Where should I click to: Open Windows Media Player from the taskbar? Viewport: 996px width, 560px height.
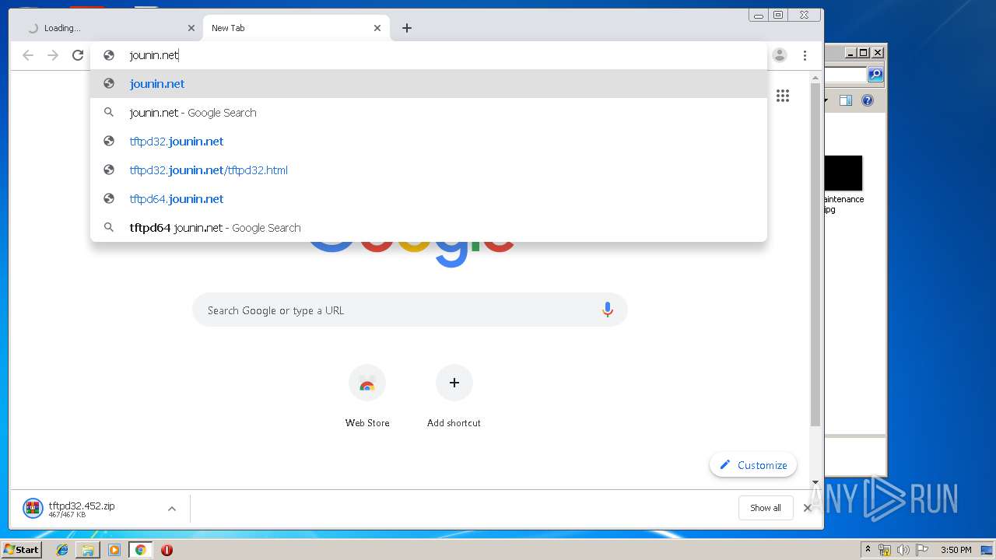pos(114,550)
